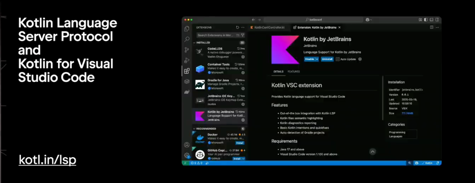Image resolution: width=475 pixels, height=183 pixels.
Task: Click the details pane vertical scrollbar
Action: click(x=383, y=98)
